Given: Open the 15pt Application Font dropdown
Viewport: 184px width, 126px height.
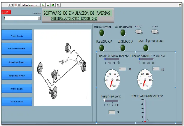Looking at the screenshot, I should point(31,5).
